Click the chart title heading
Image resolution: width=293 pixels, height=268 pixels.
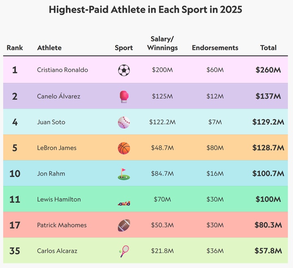145,10
